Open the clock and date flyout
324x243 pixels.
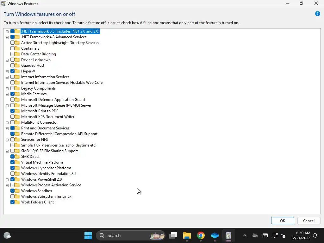pos(301,235)
